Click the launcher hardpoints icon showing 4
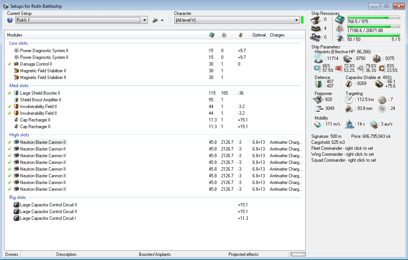This screenshot has height=260, width=408. tap(315, 28)
